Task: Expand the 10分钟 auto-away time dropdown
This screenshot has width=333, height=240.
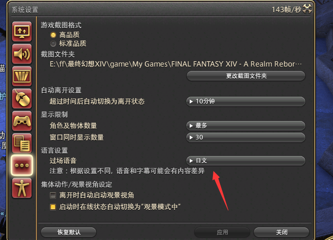Action: coord(245,102)
